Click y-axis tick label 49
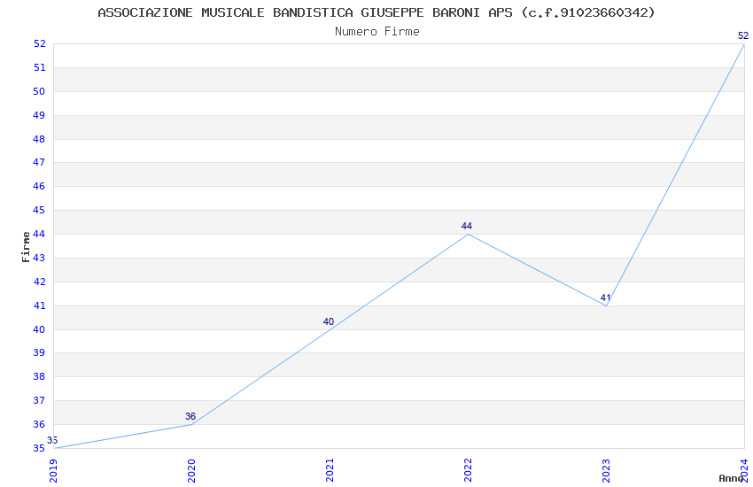Screen dimensions: 753x487 pyautogui.click(x=39, y=115)
